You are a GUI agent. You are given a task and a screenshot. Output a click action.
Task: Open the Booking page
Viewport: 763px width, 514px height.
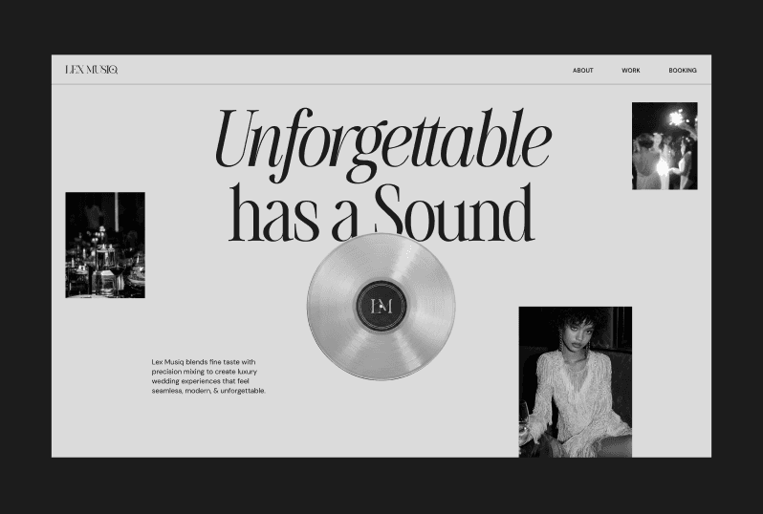click(682, 71)
